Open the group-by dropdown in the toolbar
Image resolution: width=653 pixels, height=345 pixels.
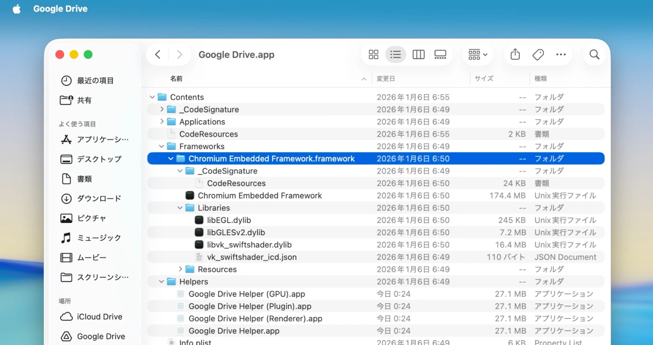pyautogui.click(x=478, y=54)
